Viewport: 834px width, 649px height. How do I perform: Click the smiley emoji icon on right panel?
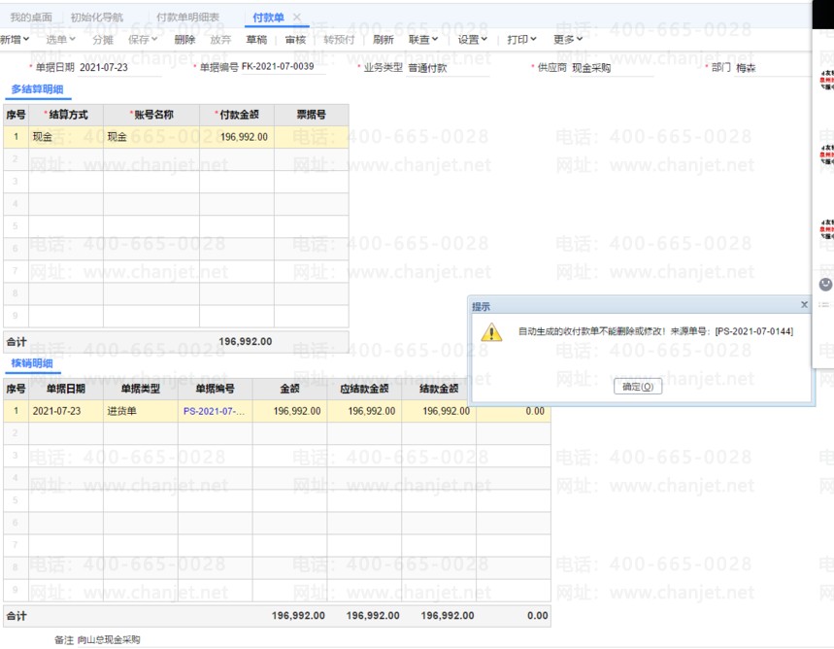[826, 285]
